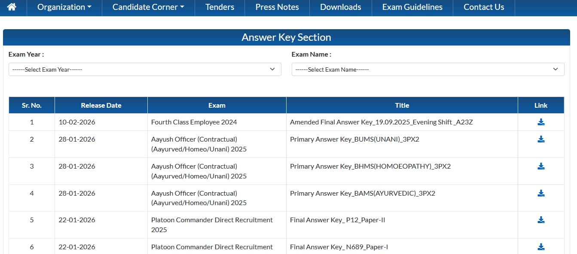Click the Exam column header

click(x=217, y=105)
